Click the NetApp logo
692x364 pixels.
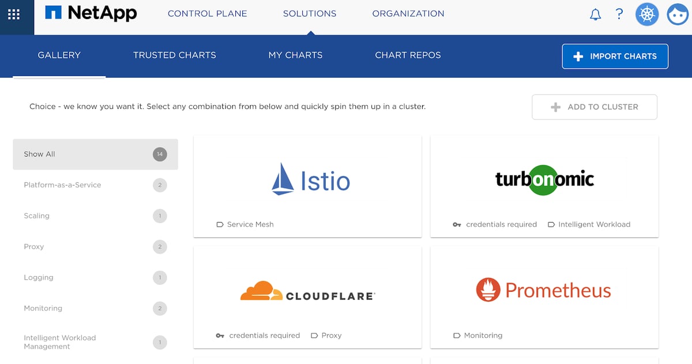91,13
